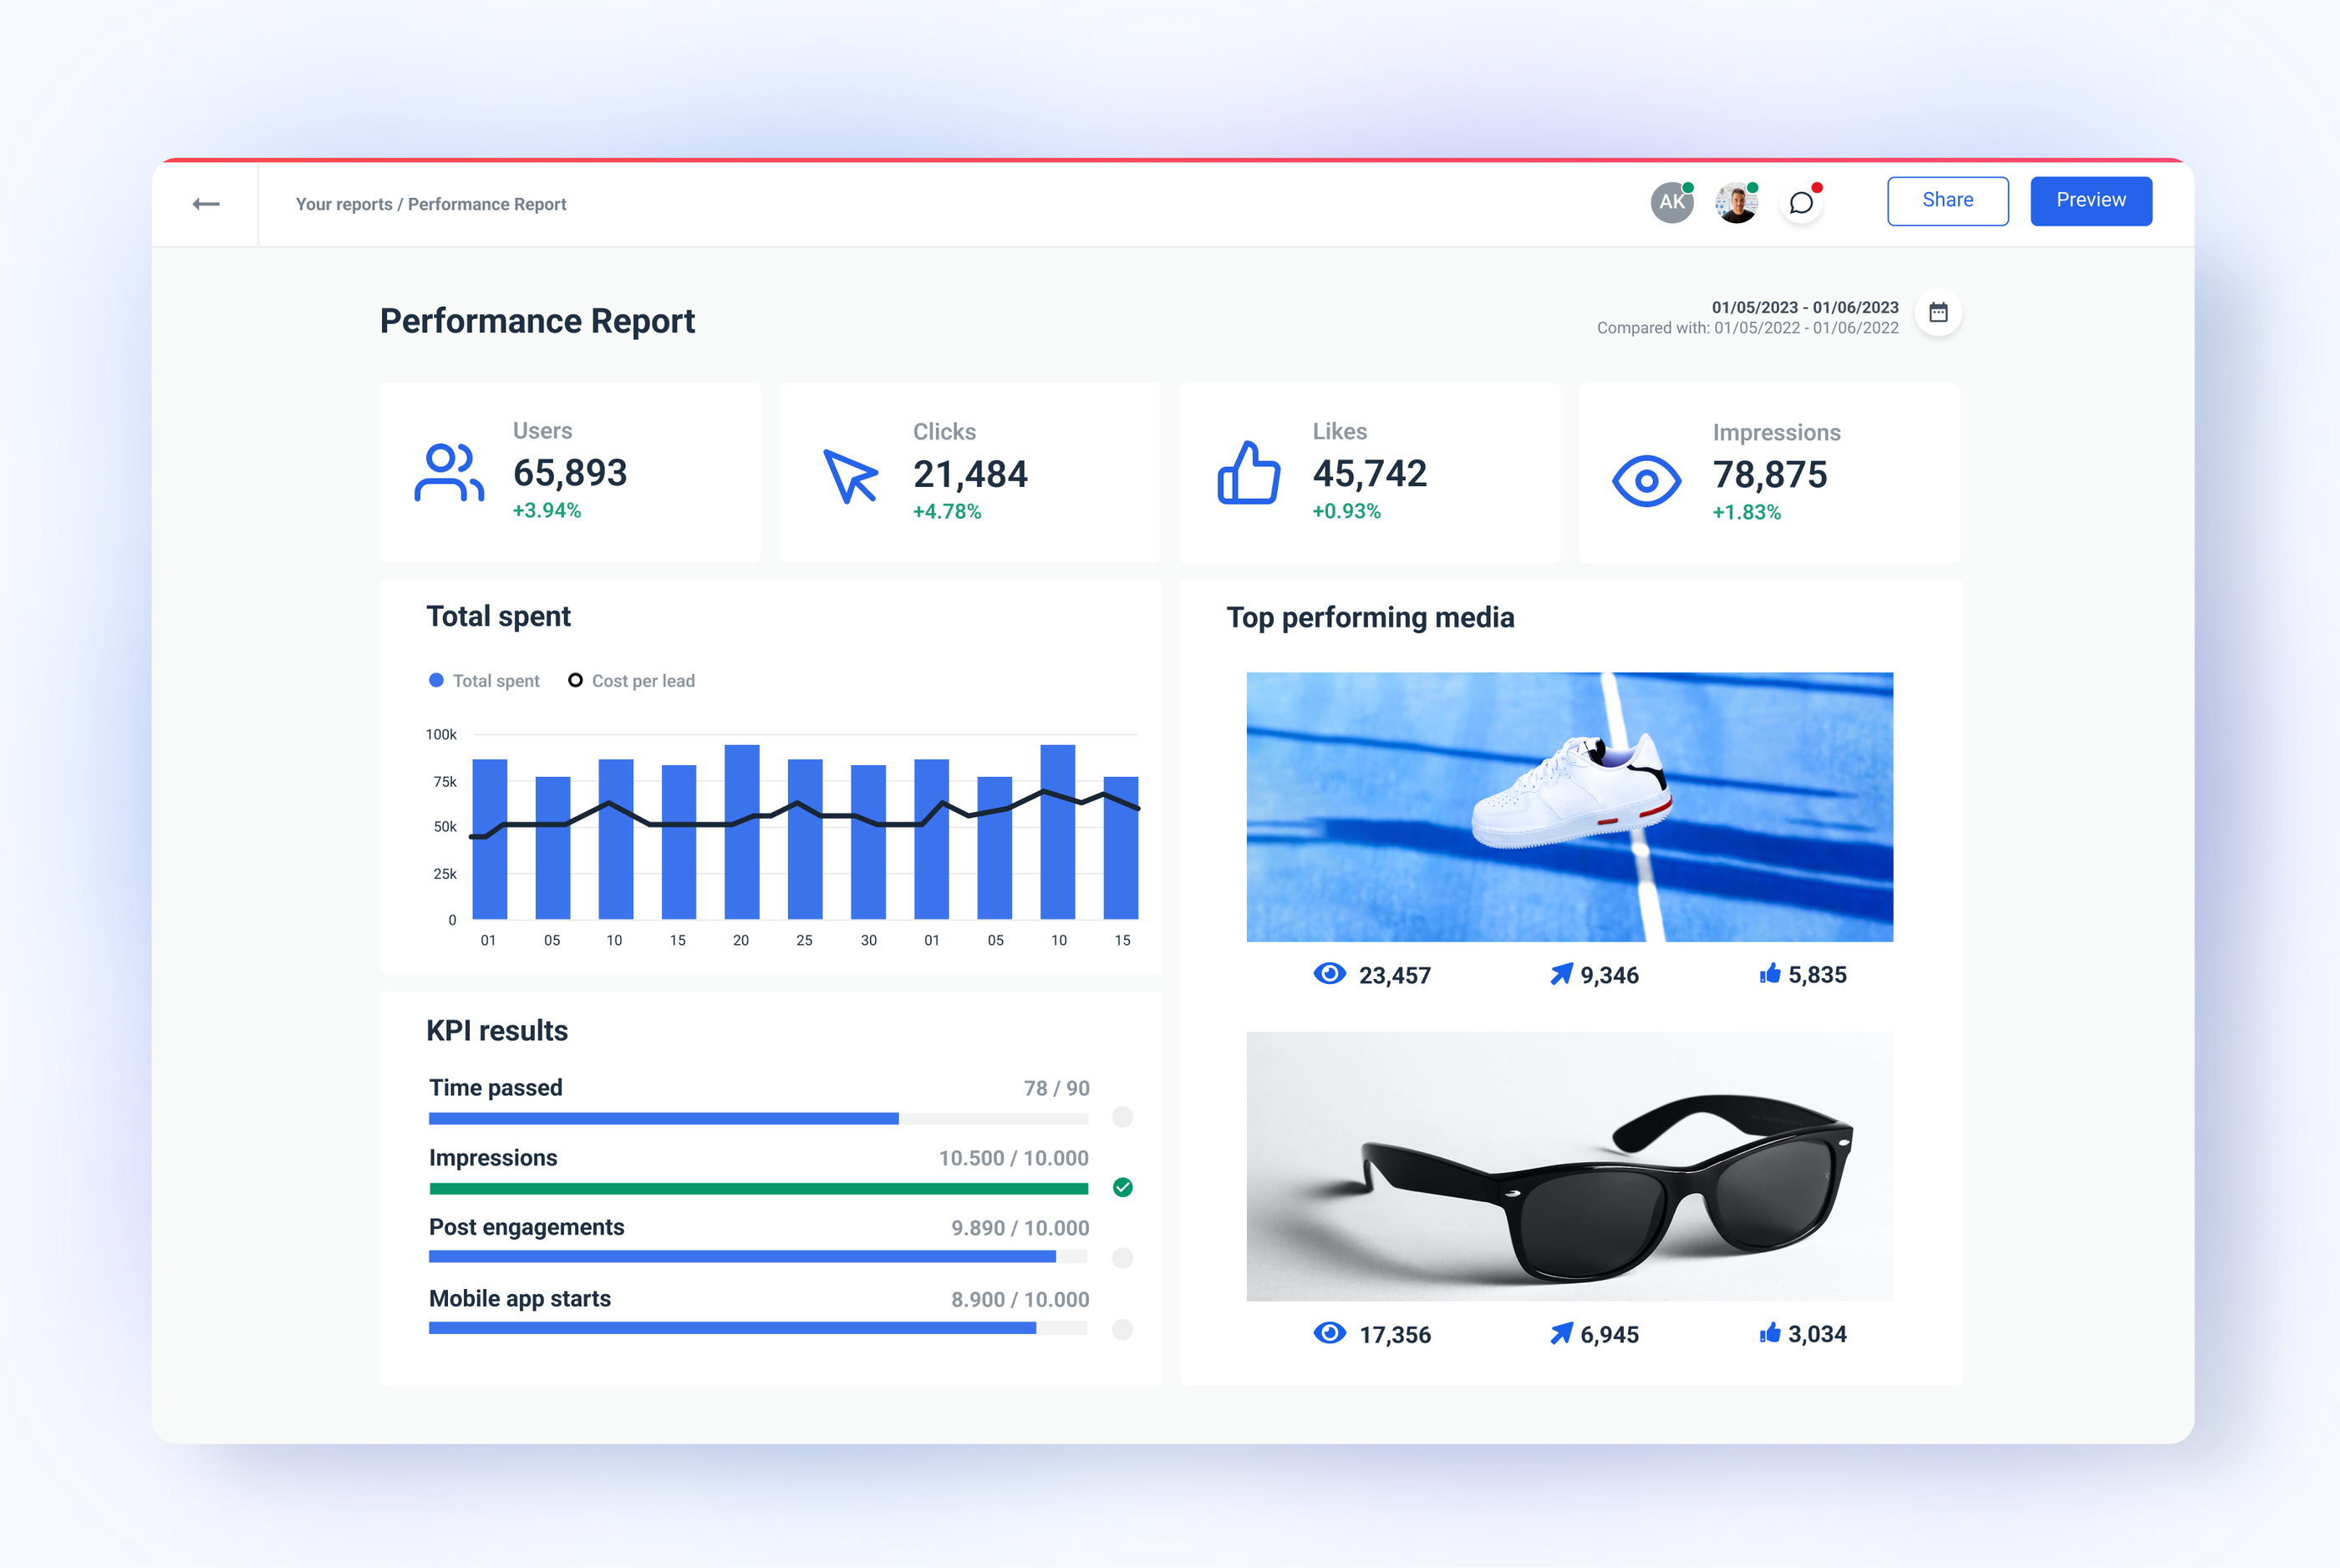Click the status circle next to Time passed

pos(1122,1118)
